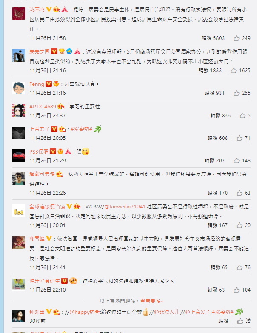Open the #涨姿势# hashtag in 上帝爱子's comment
The image size is (257, 333).
coord(82,129)
